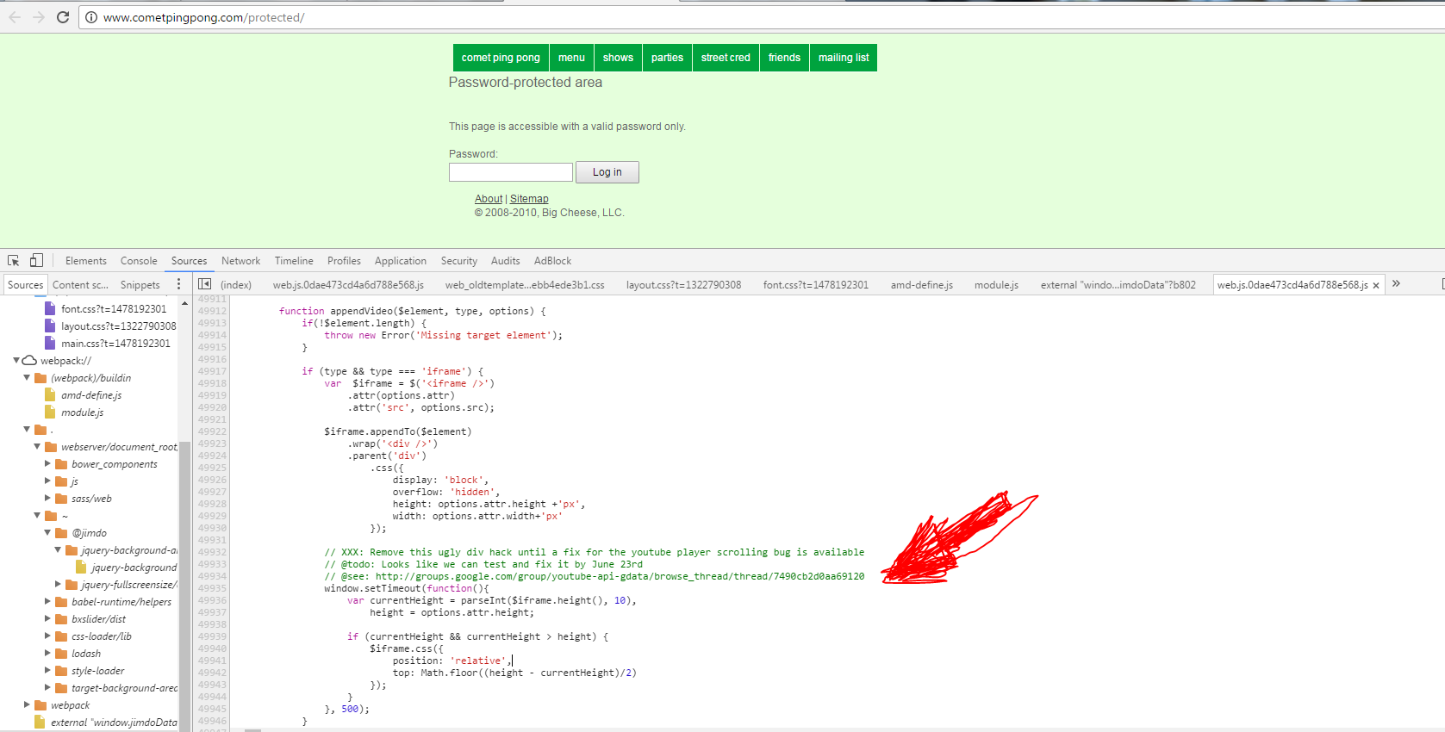Click the external window.jimdoData file icon
The width and height of the screenshot is (1445, 732).
coord(40,722)
